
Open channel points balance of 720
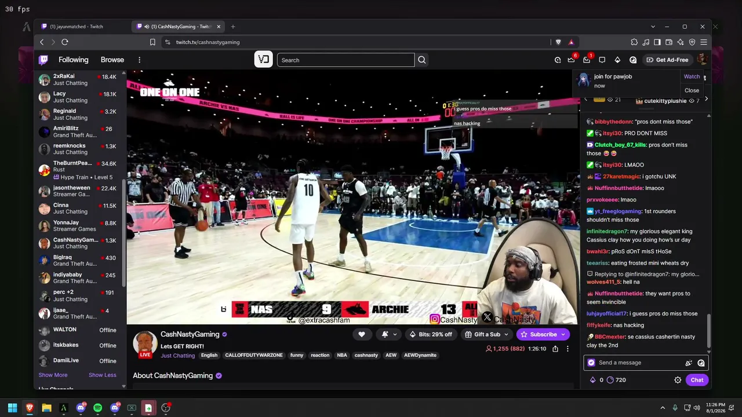pos(616,380)
